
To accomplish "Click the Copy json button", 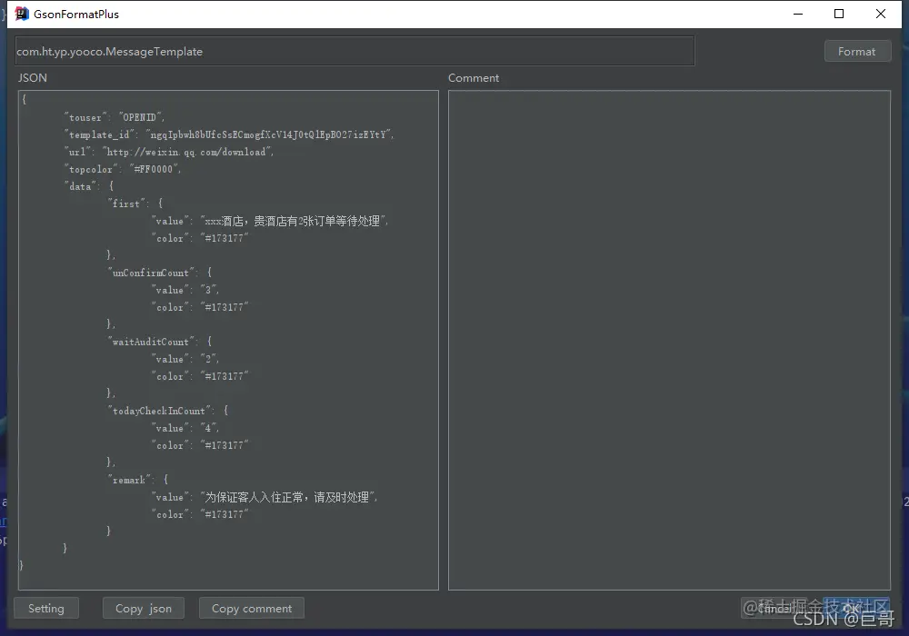I will 144,608.
